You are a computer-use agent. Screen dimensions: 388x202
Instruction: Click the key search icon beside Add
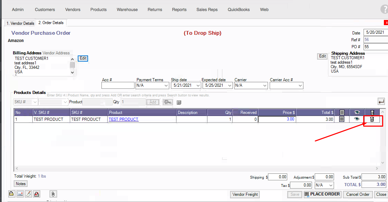pyautogui.click(x=168, y=102)
